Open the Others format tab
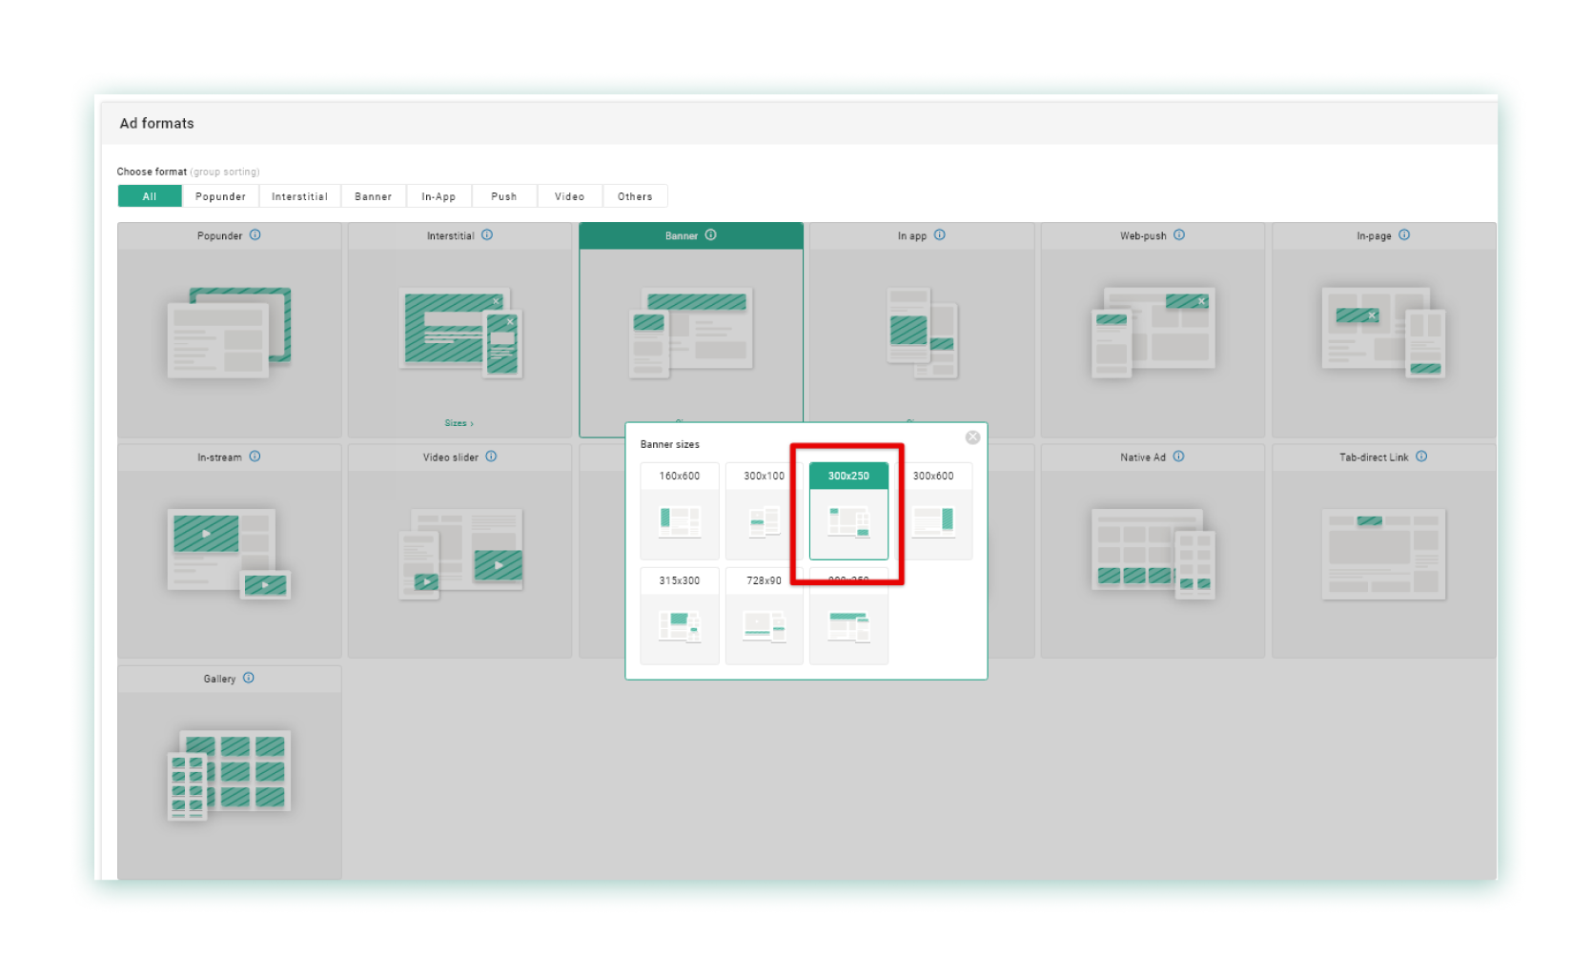The image size is (1592, 975). pyautogui.click(x=635, y=196)
